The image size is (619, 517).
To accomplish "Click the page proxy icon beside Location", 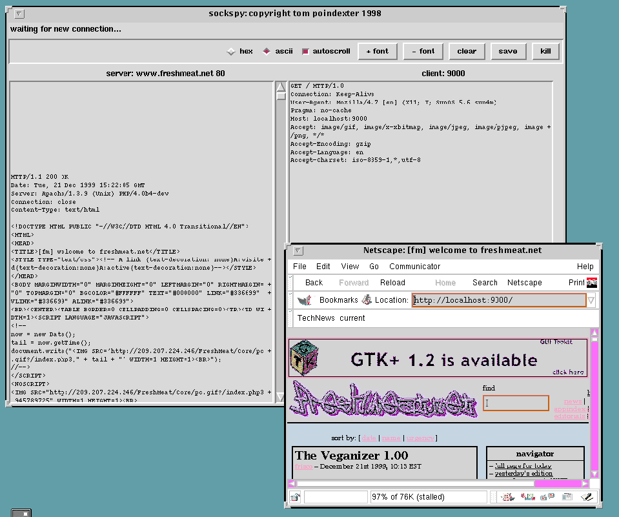I will 367,300.
